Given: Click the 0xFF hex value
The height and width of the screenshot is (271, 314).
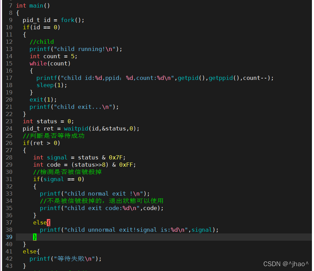Looking at the screenshot, I should (126, 165).
